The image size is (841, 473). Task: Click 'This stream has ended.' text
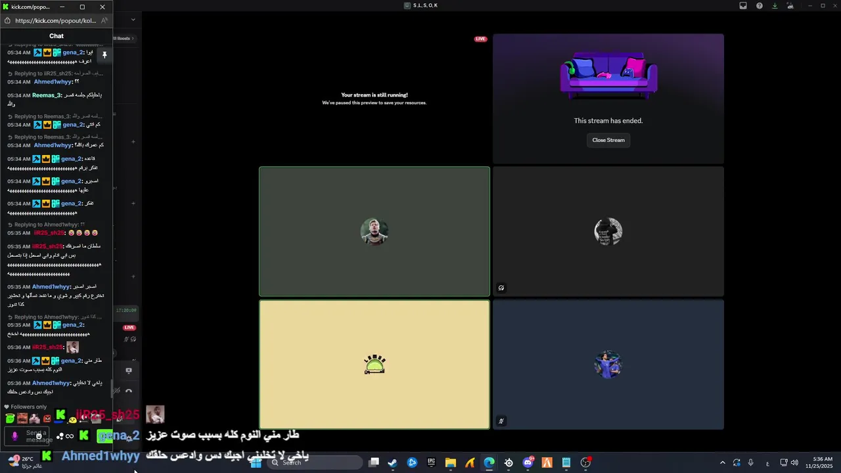[608, 121]
